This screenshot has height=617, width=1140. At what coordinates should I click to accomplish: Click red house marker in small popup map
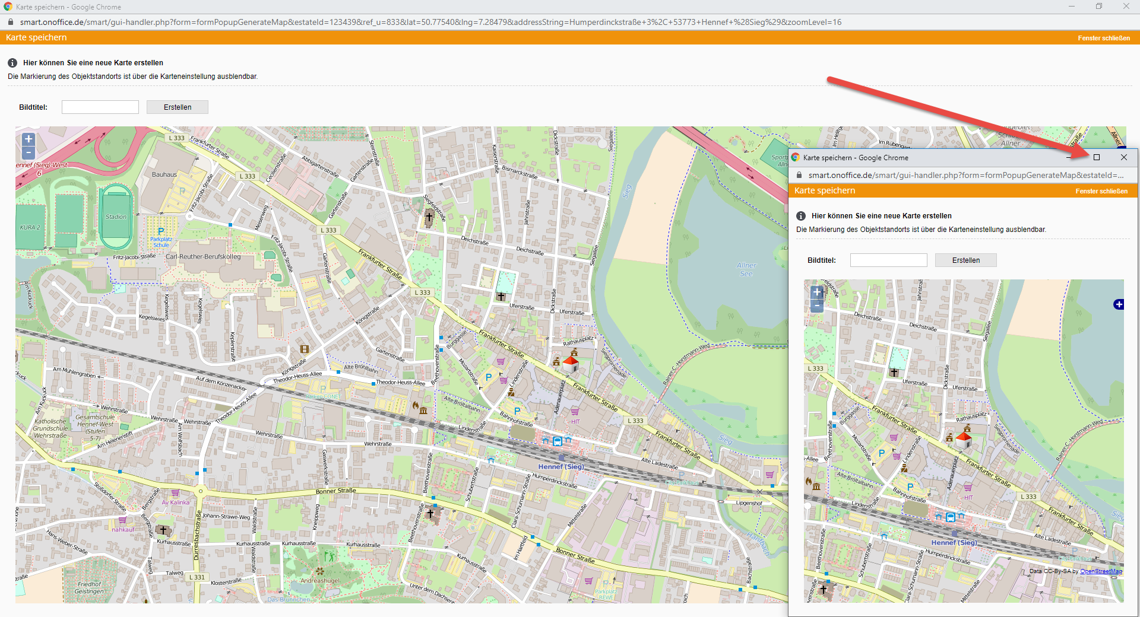tap(964, 440)
